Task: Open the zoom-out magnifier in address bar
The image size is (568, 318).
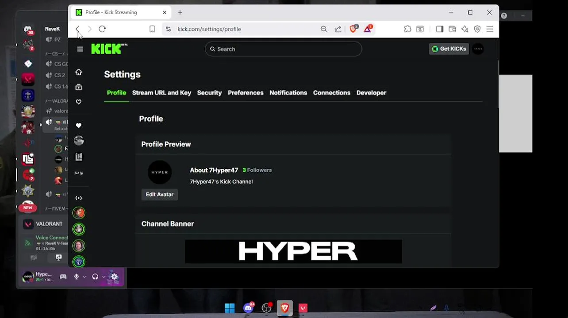Action: coord(324,29)
